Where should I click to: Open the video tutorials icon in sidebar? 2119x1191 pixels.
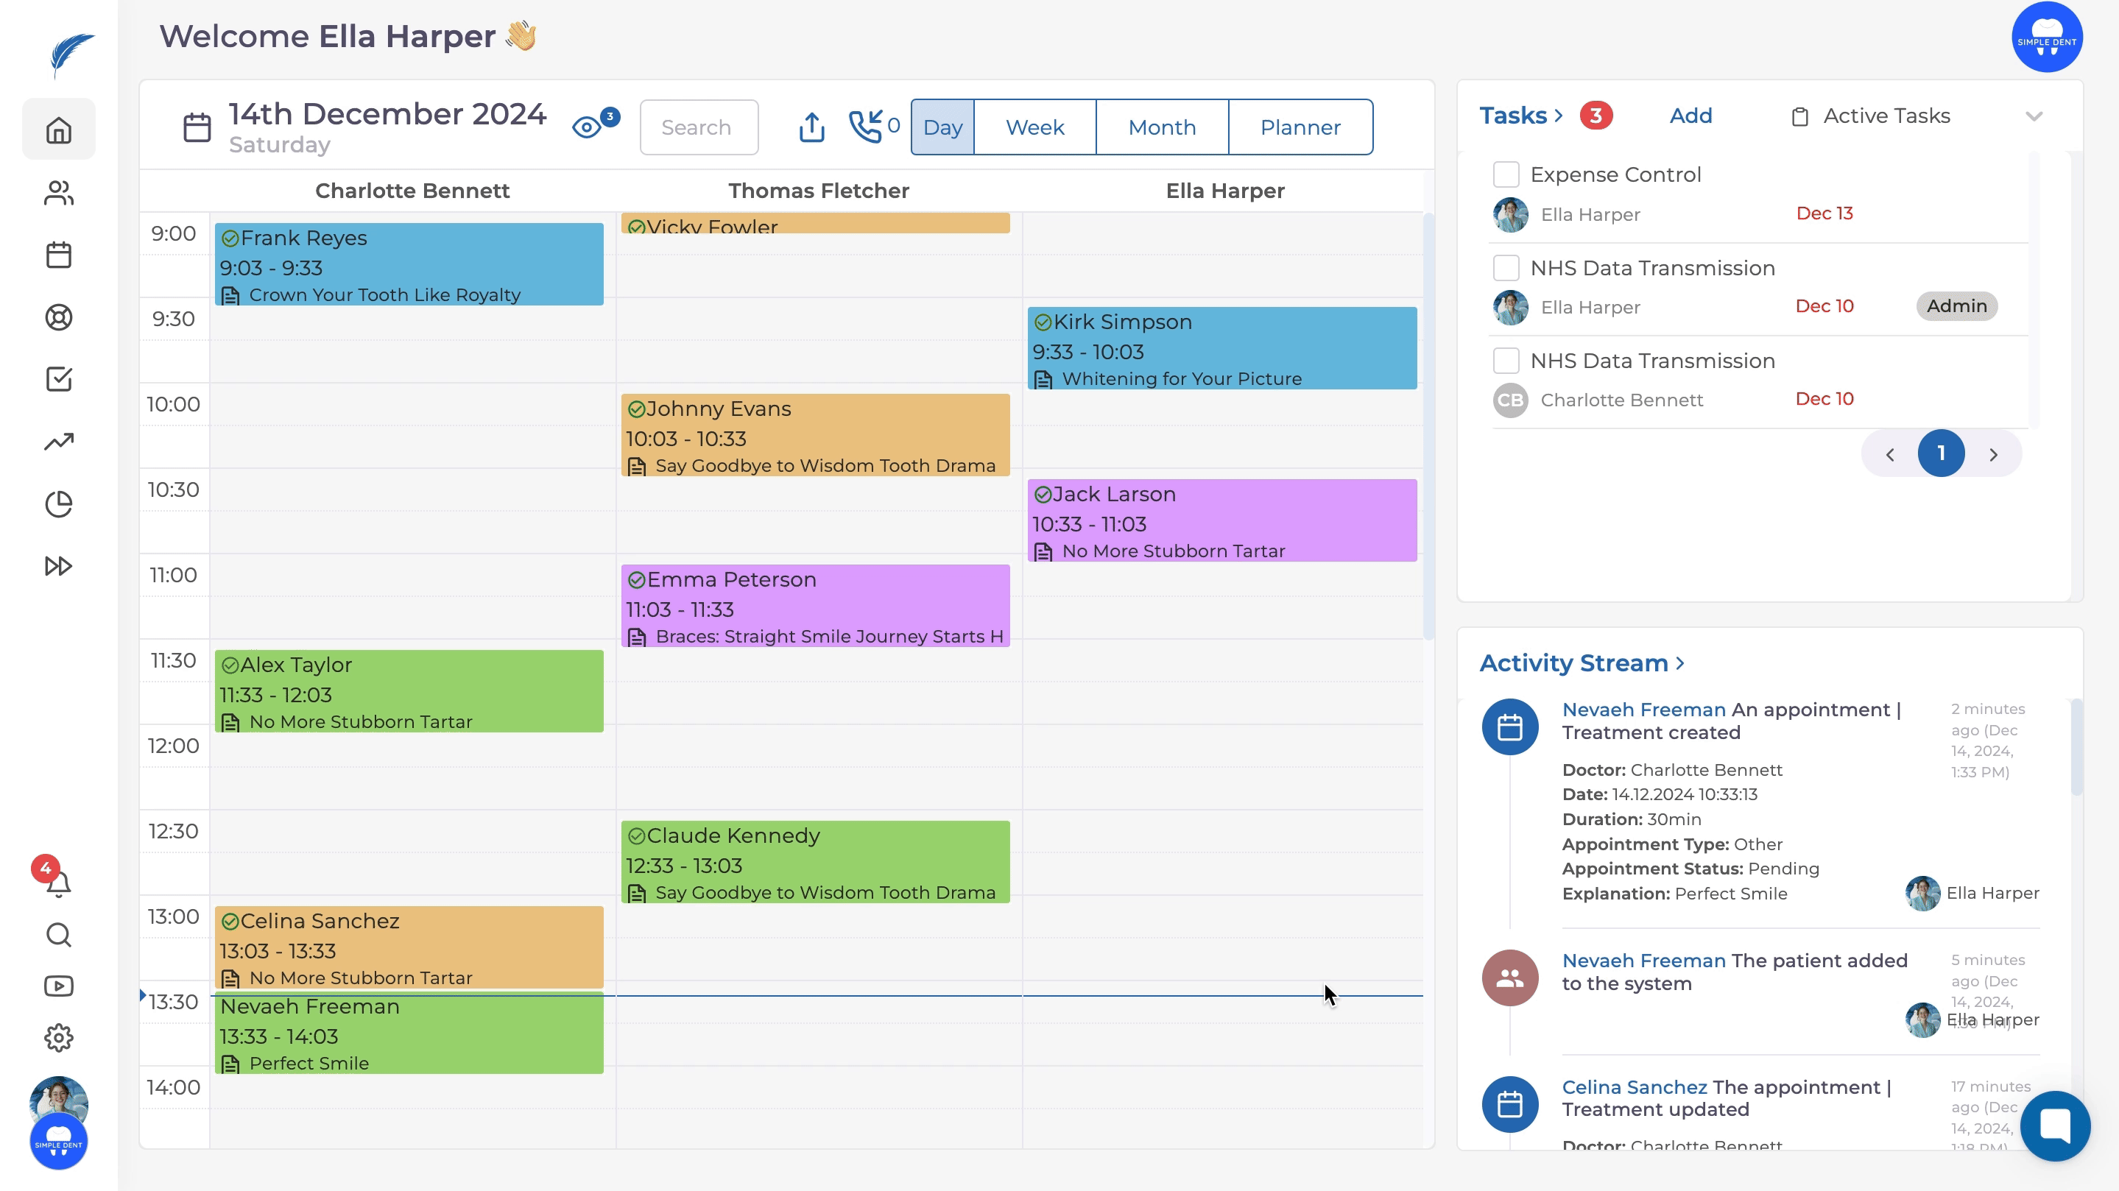[58, 986]
